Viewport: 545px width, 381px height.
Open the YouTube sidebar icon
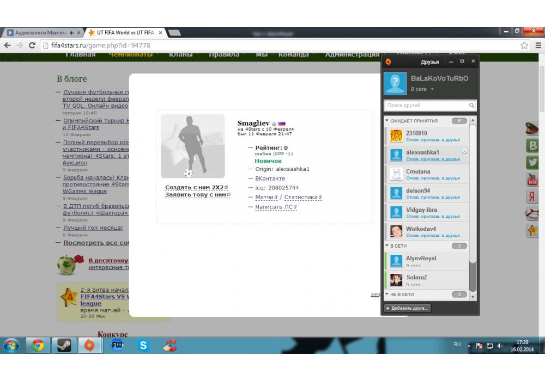(532, 180)
